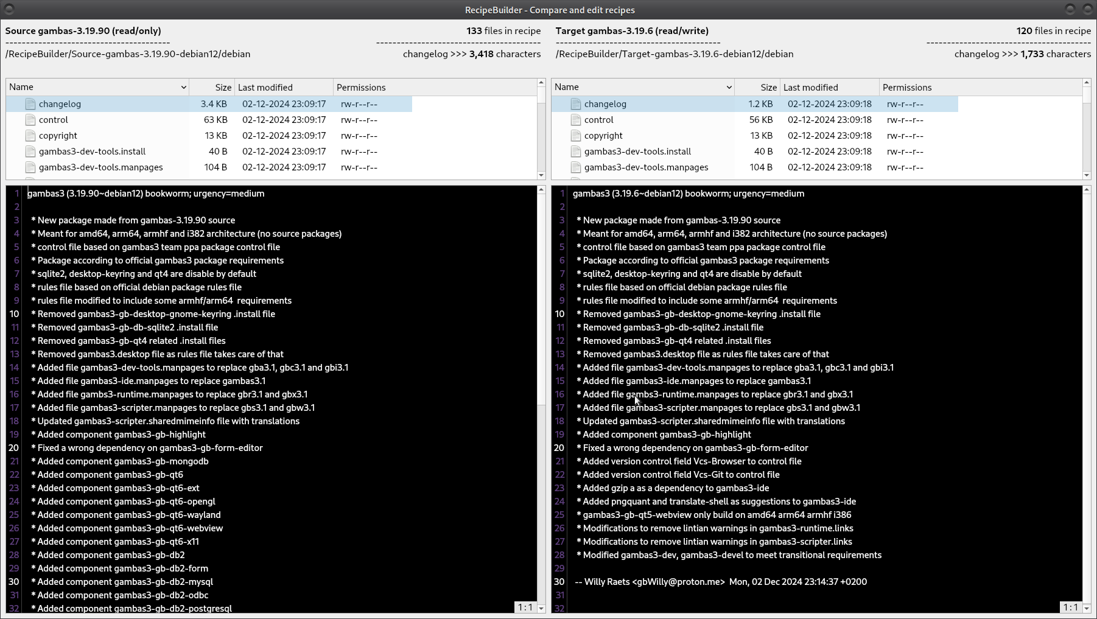Click the control file icon in Target list
Image resolution: width=1097 pixels, height=619 pixels.
pos(576,120)
